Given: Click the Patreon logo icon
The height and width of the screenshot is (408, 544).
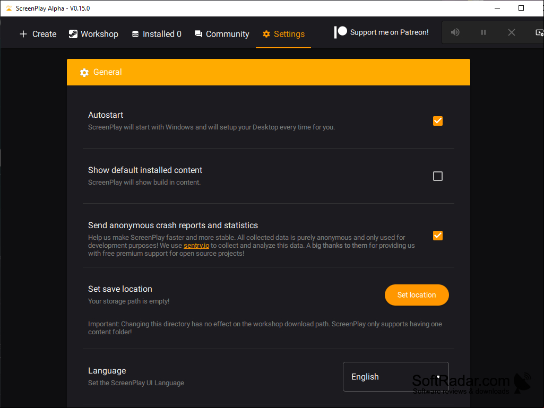Looking at the screenshot, I should 340,32.
